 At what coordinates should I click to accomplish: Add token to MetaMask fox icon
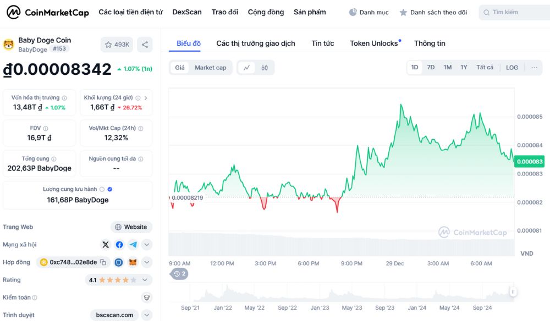133,262
